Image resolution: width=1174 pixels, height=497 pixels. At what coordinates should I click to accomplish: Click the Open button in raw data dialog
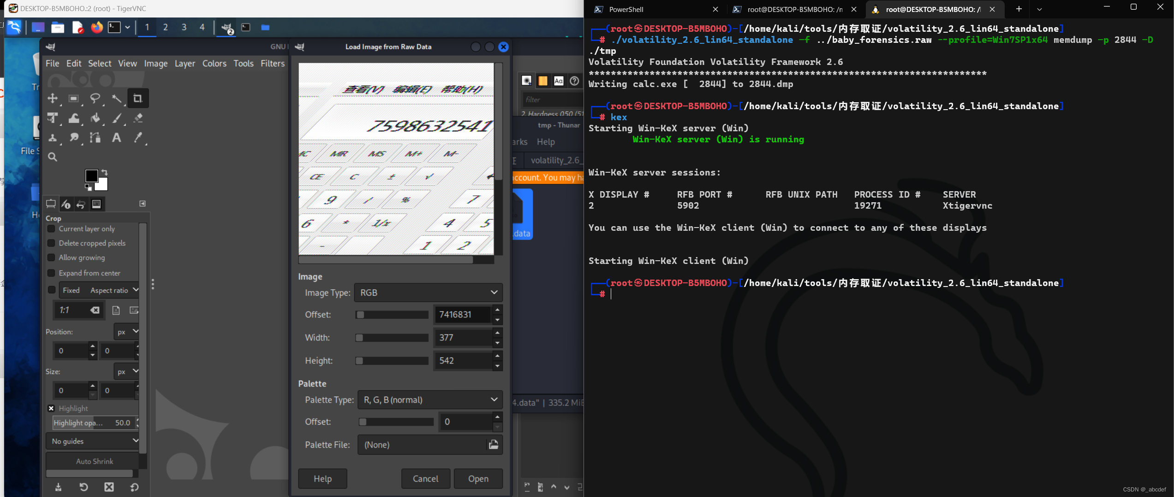(x=478, y=479)
